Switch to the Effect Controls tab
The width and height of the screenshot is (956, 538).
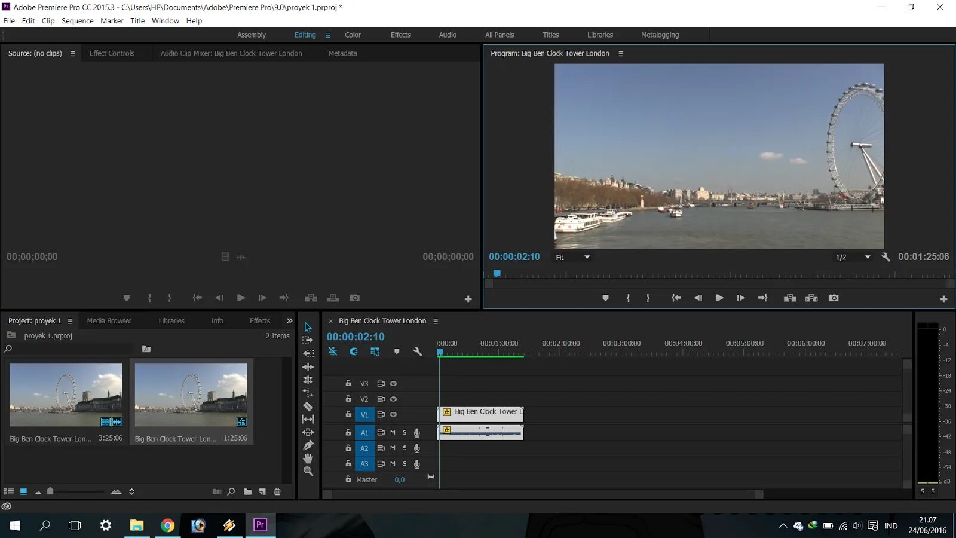tap(112, 53)
